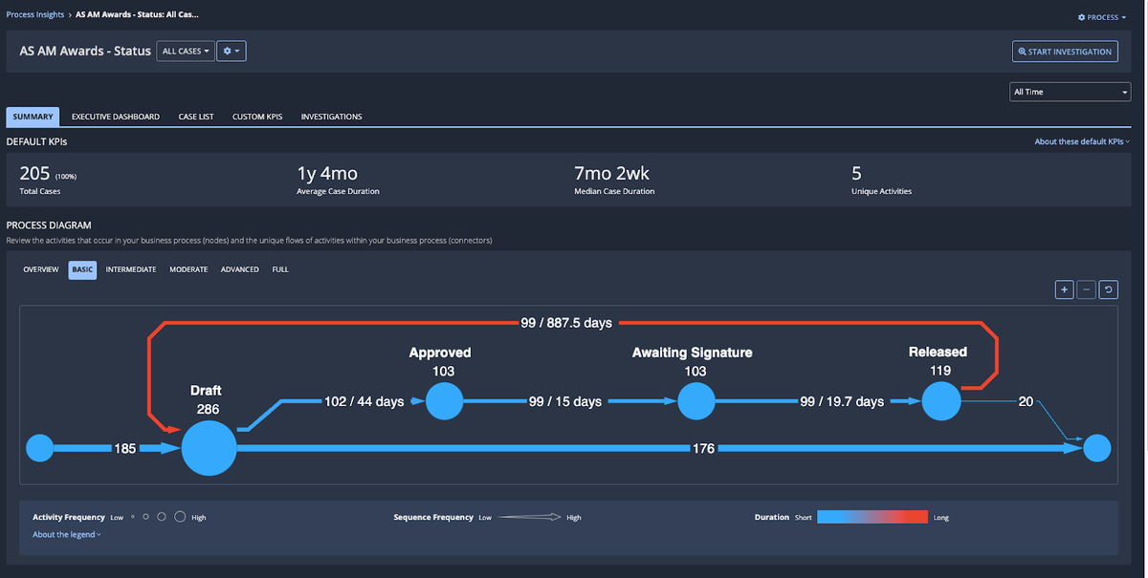Select the Full diagram detail level
The height and width of the screenshot is (578, 1148).
coord(280,269)
